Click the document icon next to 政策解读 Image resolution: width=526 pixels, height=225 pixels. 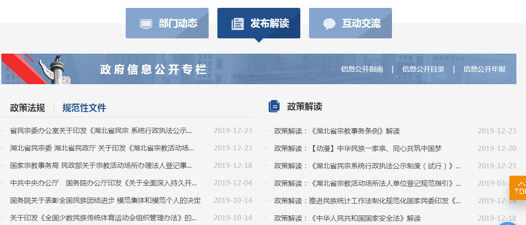pos(274,106)
